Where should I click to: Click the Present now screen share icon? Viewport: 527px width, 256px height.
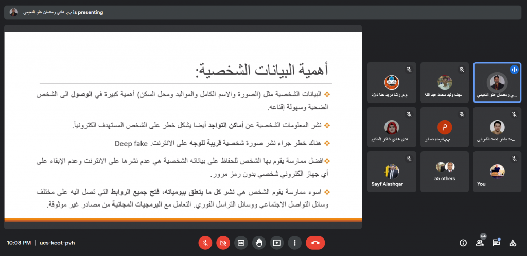(276, 242)
